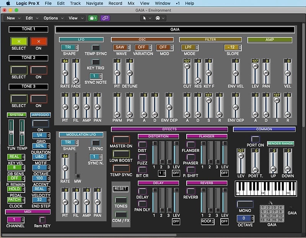Open the Options menu in the Environment window
This screenshot has width=306, height=238.
53,18
